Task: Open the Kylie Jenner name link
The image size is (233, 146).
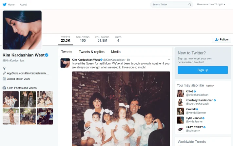Action: pos(194,118)
